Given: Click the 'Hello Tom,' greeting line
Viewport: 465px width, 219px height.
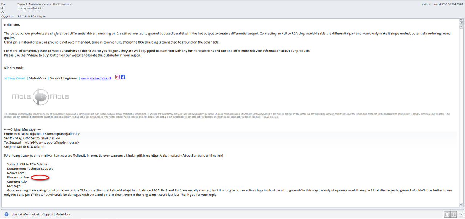Looking at the screenshot, I should (x=12, y=25).
